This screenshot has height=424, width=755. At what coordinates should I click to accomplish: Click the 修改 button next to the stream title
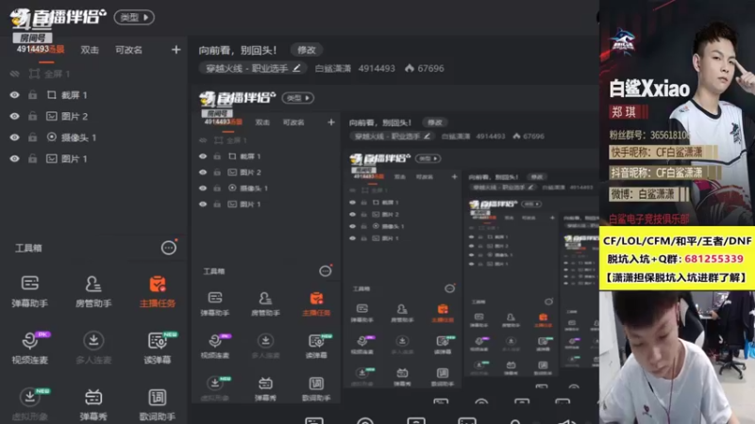306,50
